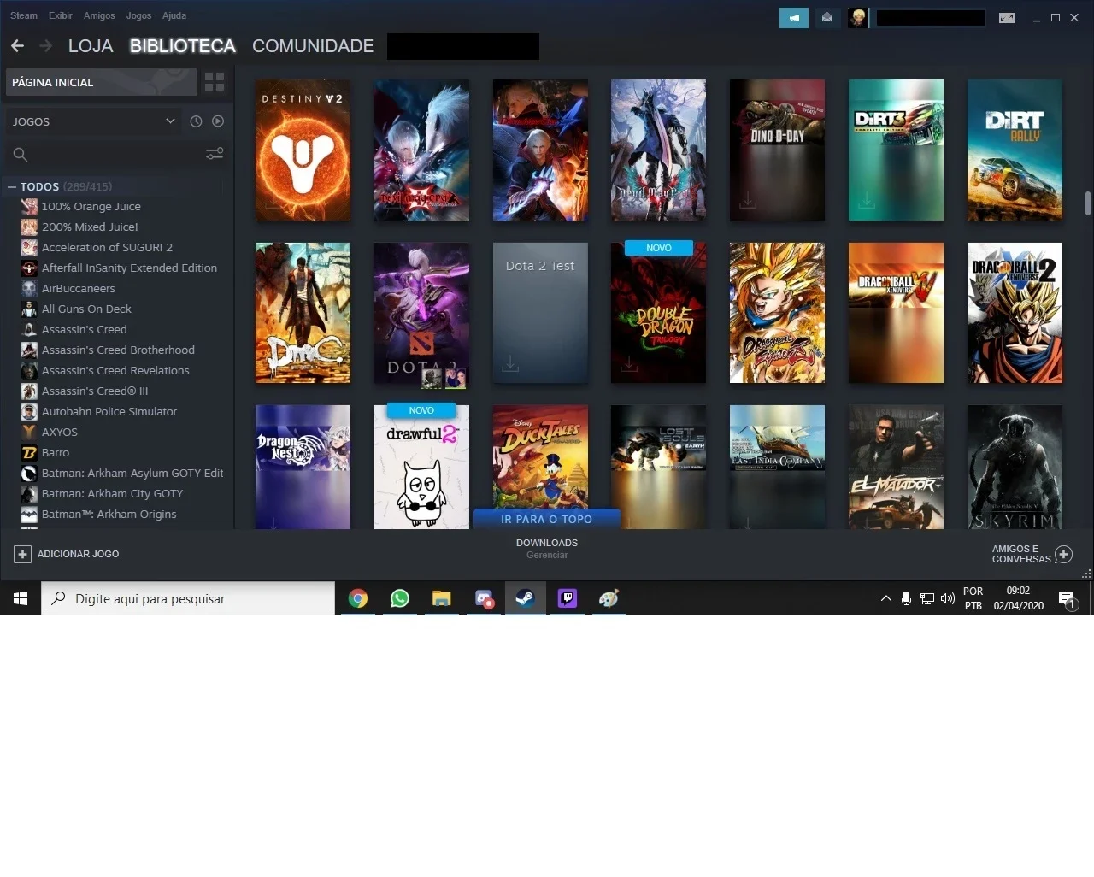Open Windows Start menu
The width and height of the screenshot is (1094, 877).
click(x=21, y=598)
